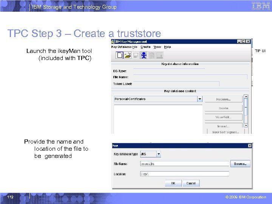272x204 pixels.
Task: Click the Receive button
Action: [223, 99]
